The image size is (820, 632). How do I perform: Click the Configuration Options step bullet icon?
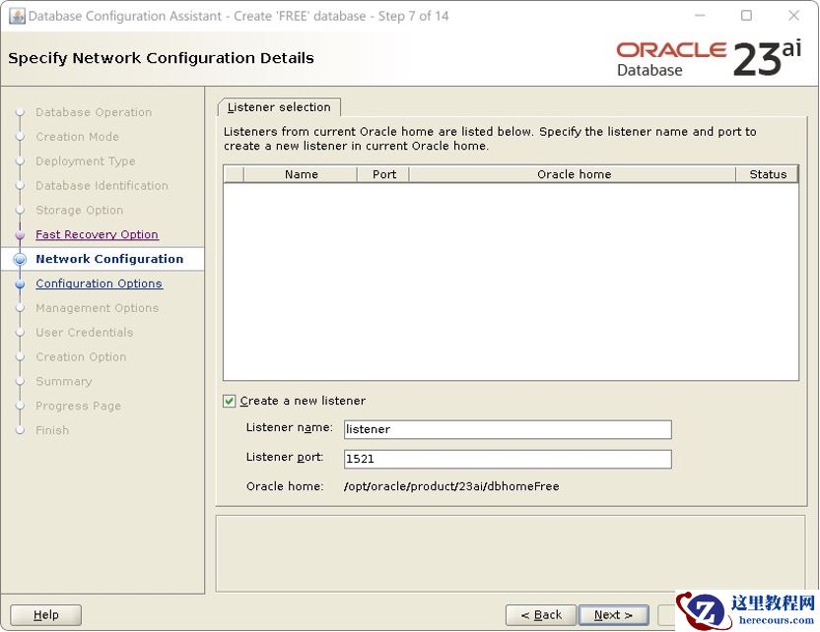pyautogui.click(x=20, y=284)
